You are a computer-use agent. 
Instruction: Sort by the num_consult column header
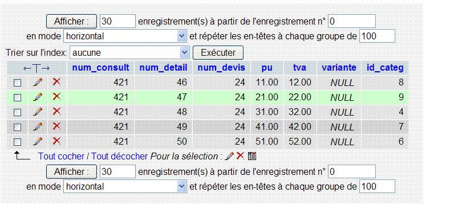click(x=101, y=68)
